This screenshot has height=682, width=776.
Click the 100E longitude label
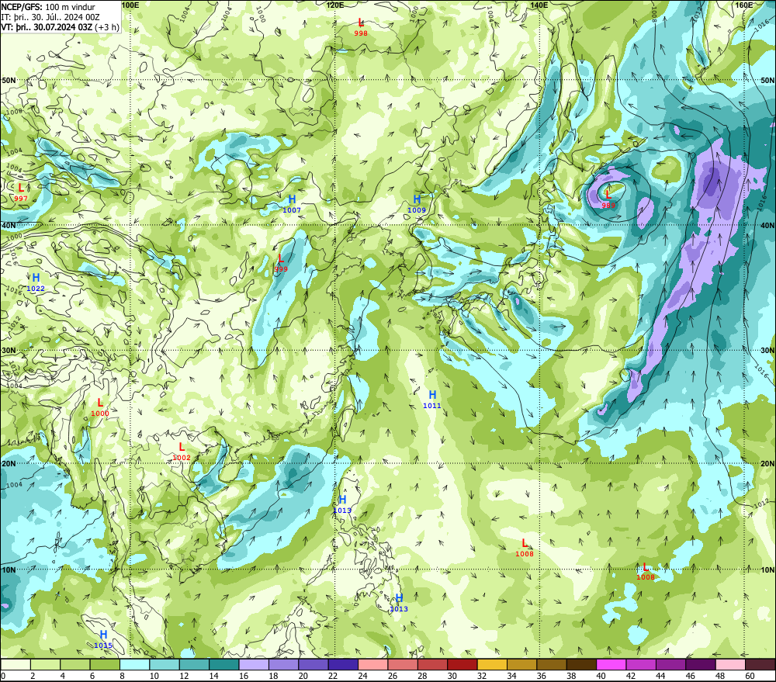(130, 5)
